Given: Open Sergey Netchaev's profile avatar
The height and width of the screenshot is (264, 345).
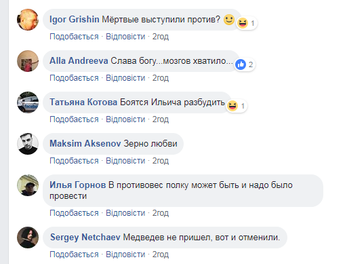Looking at the screenshot, I should [x=28, y=238].
